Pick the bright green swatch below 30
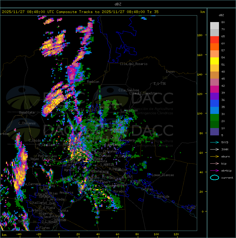The width and height of the screenshot is (236, 238). [214, 118]
